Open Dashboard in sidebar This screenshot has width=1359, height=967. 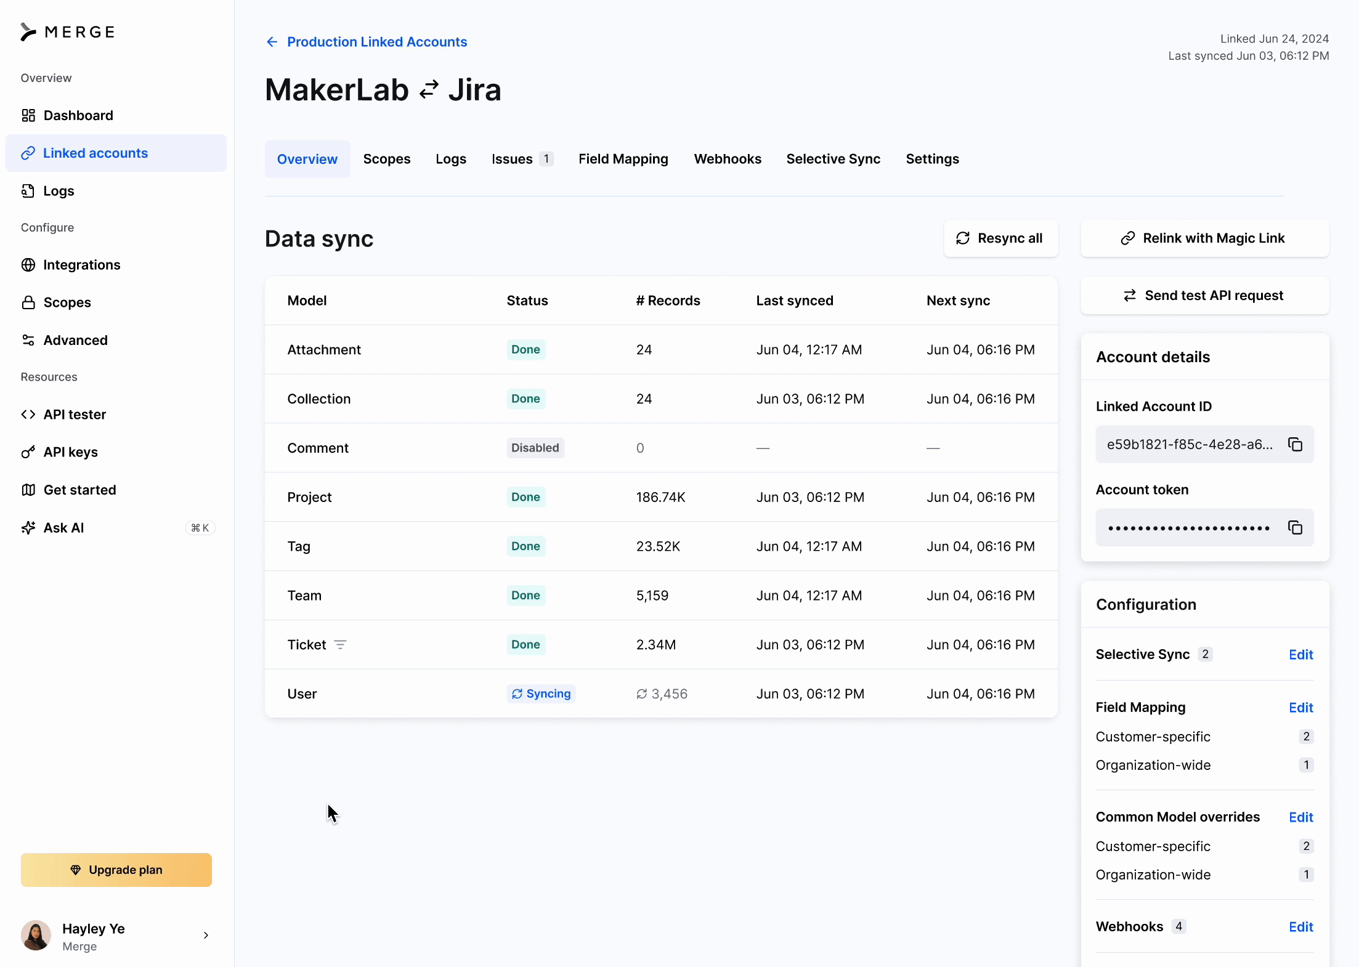click(x=116, y=115)
